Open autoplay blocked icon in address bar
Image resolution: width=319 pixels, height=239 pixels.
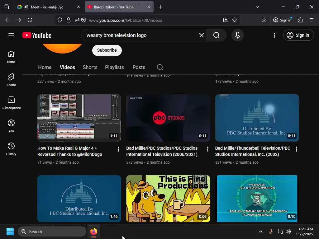(83, 20)
